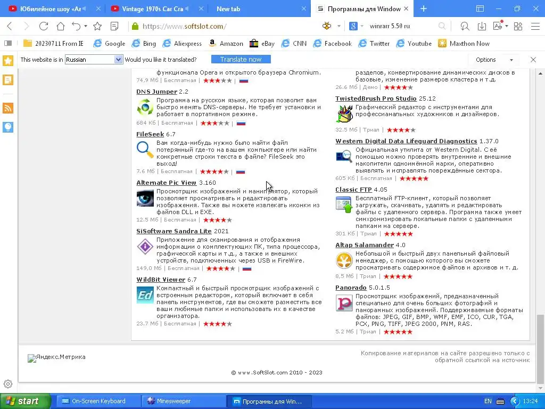Image resolution: width=545 pixels, height=409 pixels.
Task: Open the Notes icon in sidebar
Action: pos(8,80)
